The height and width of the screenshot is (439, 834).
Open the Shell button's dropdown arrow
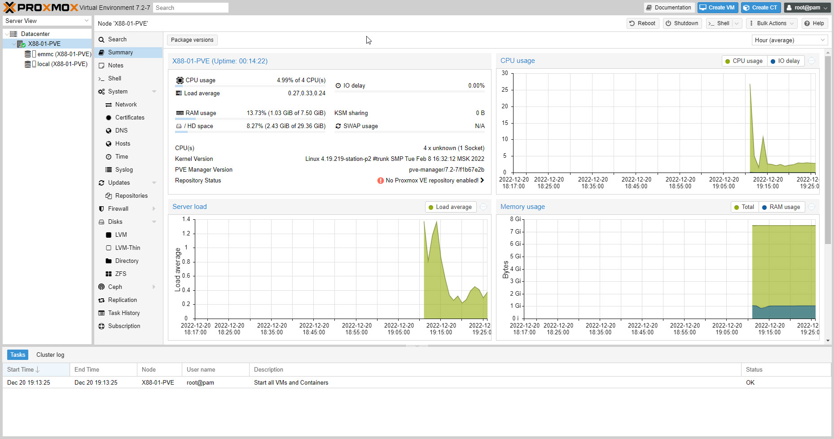click(737, 23)
